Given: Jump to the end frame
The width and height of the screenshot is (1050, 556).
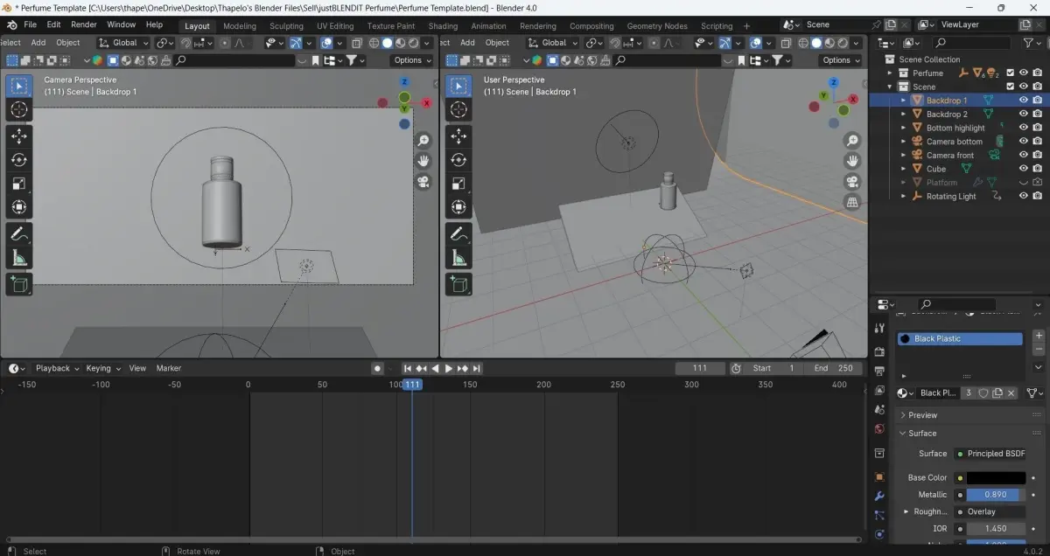Looking at the screenshot, I should pyautogui.click(x=477, y=368).
